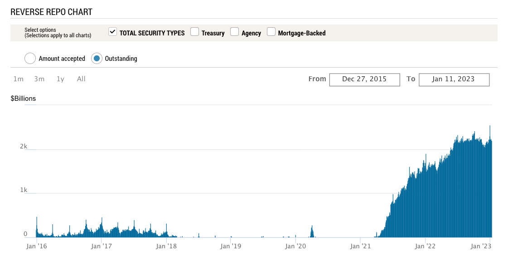This screenshot has width=508, height=256.
Task: Show All chart range
Action: click(x=81, y=79)
